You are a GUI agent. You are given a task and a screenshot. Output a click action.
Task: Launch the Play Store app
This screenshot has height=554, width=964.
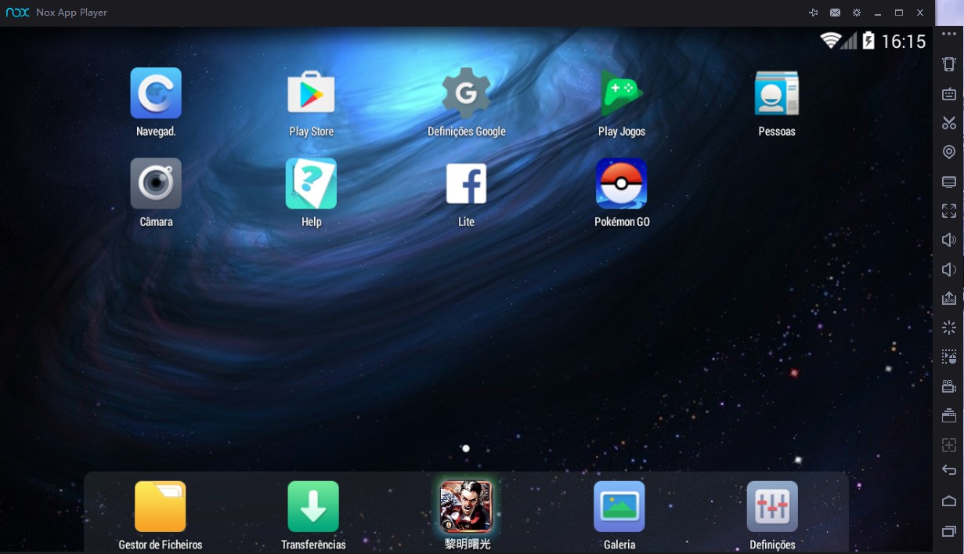pyautogui.click(x=311, y=93)
